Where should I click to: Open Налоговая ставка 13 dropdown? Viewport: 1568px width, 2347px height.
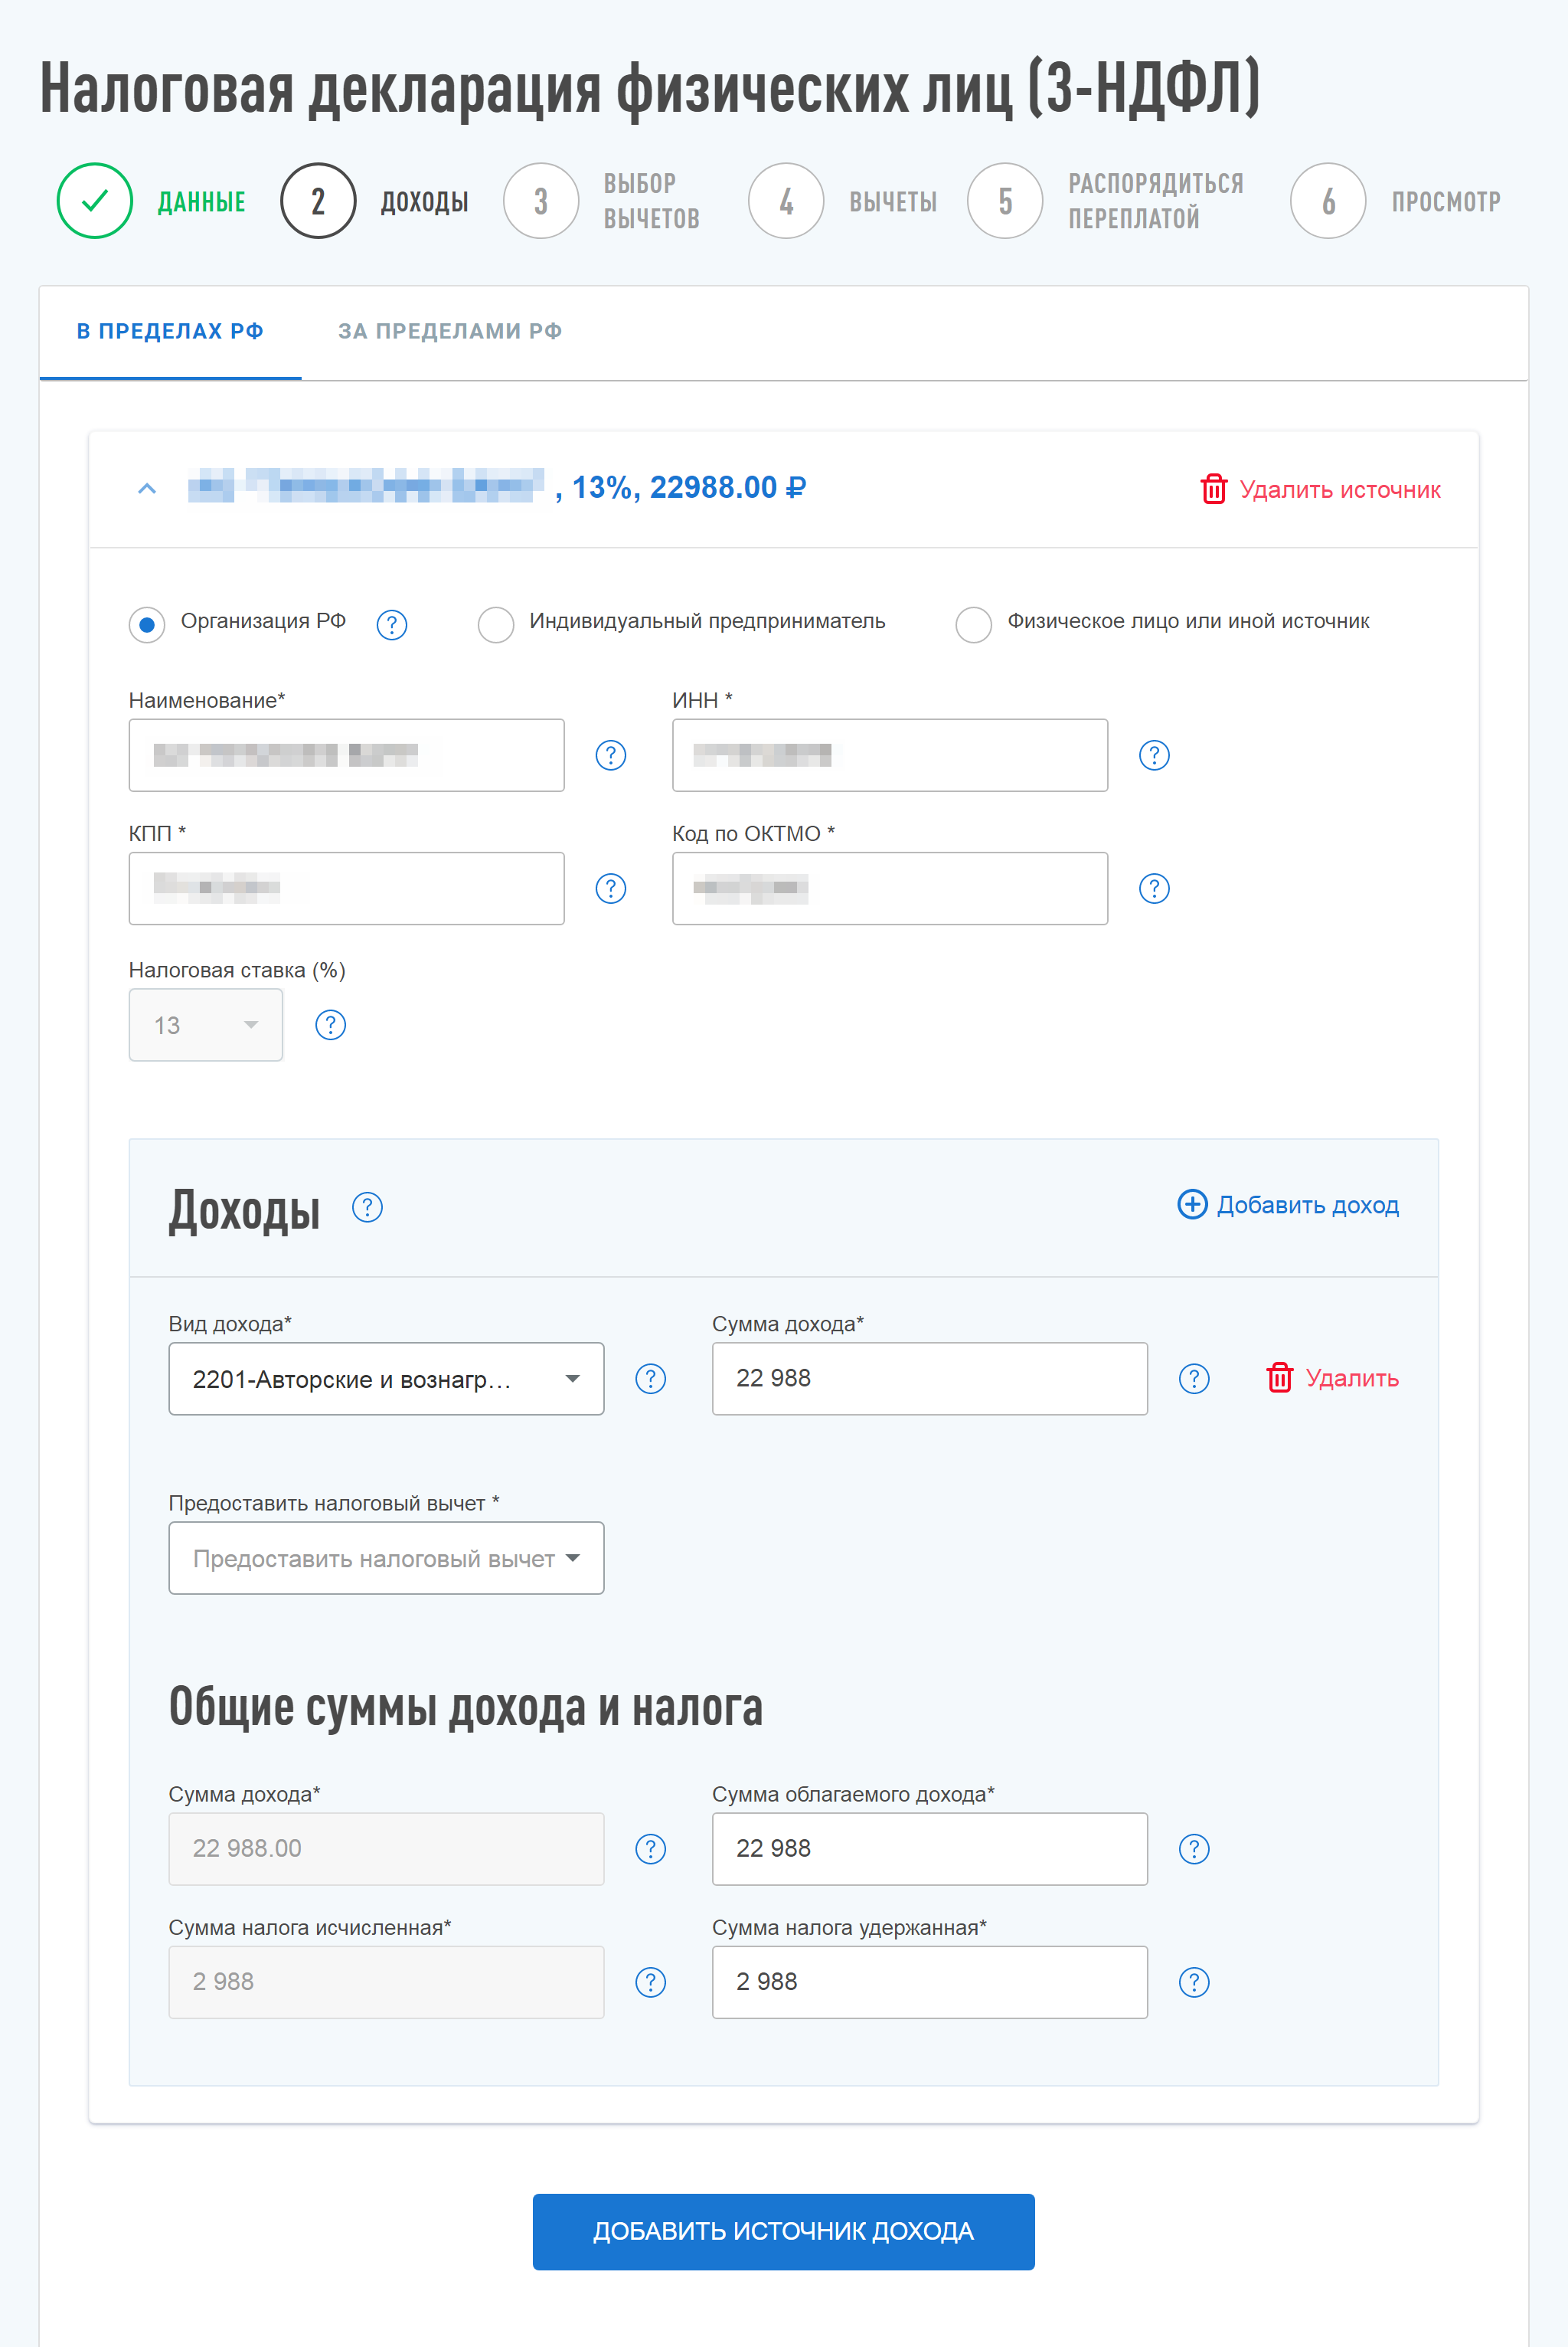click(x=206, y=1024)
